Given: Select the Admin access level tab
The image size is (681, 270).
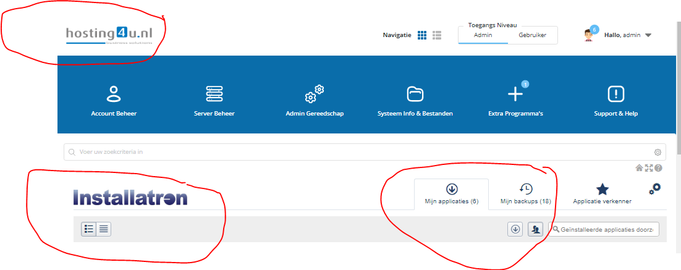Looking at the screenshot, I should click(x=483, y=35).
